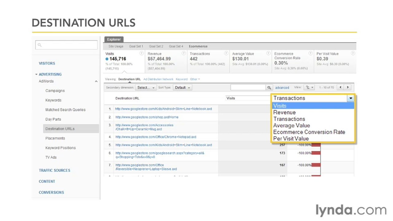This screenshot has width=393, height=221.
Task: Choose Revenue in the metric list
Action: pyautogui.click(x=313, y=112)
